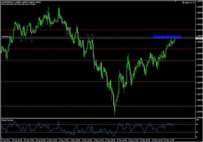Select the red dash-dot line at 1.09070
The height and width of the screenshot is (142, 203).
(98, 30)
